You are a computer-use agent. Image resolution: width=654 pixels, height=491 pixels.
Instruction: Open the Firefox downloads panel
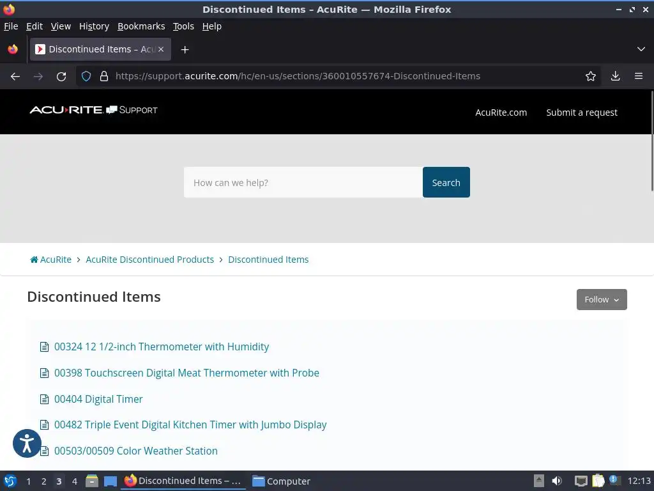(x=615, y=77)
